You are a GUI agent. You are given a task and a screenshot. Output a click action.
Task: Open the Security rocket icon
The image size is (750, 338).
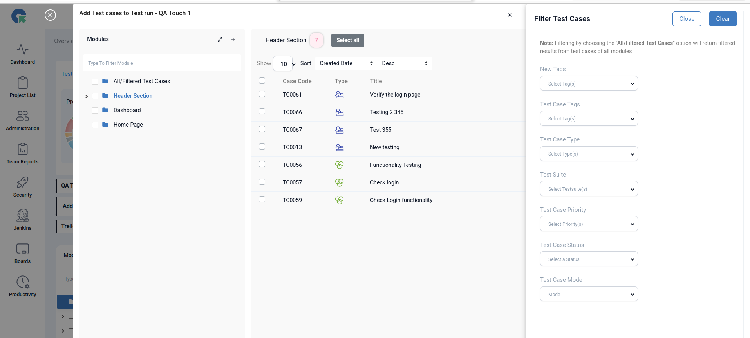(22, 182)
